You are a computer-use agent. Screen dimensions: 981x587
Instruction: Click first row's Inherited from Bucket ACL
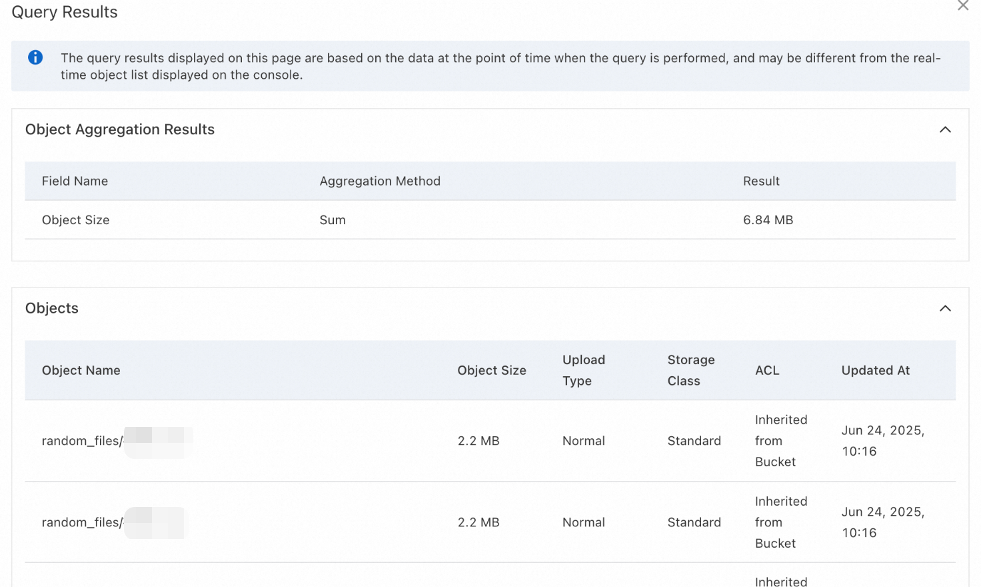pos(780,441)
